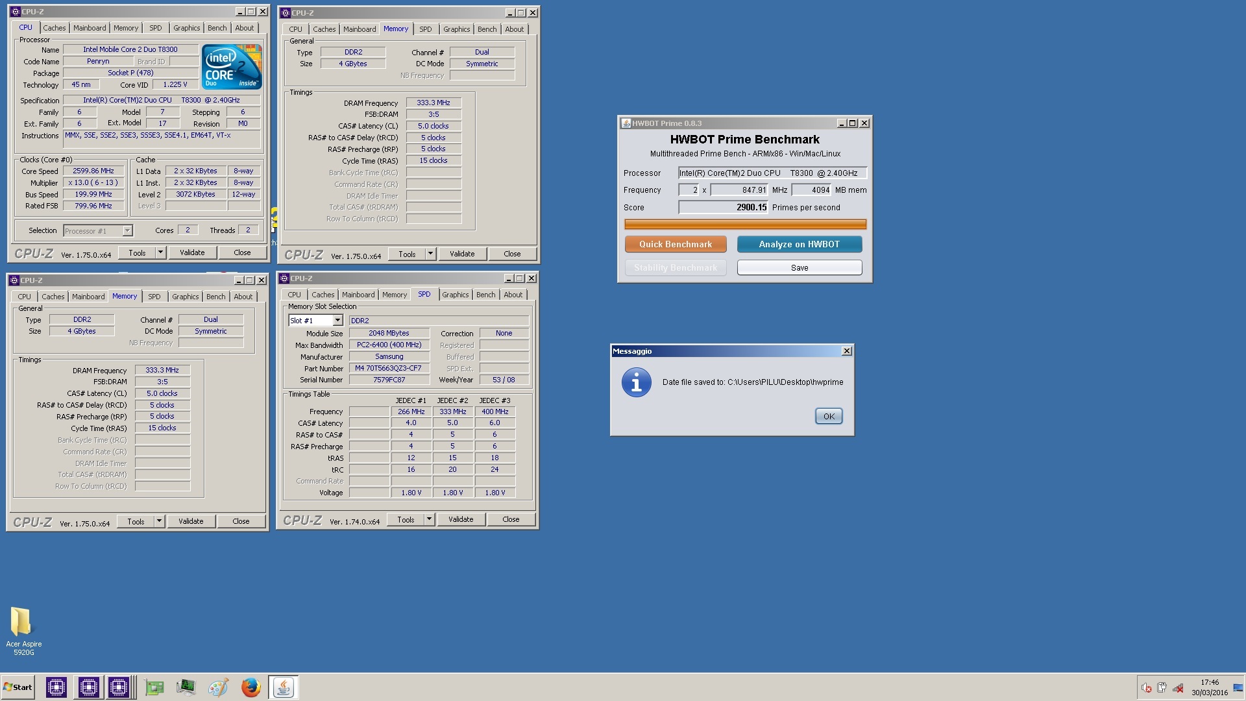Click Validate in the lower Memory window
Screen dimensions: 1246x701
191,521
